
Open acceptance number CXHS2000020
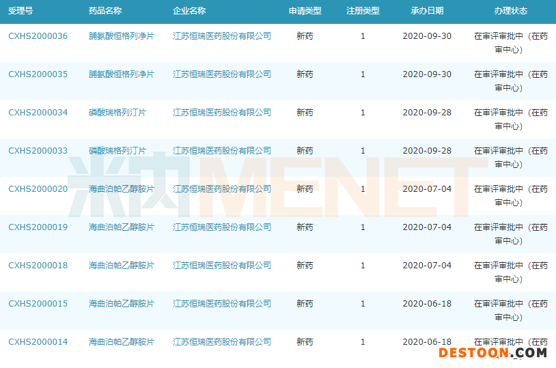[38, 189]
